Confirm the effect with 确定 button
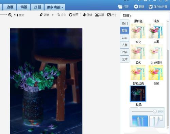Screen dimensions: 170x134 coord(140,121)
